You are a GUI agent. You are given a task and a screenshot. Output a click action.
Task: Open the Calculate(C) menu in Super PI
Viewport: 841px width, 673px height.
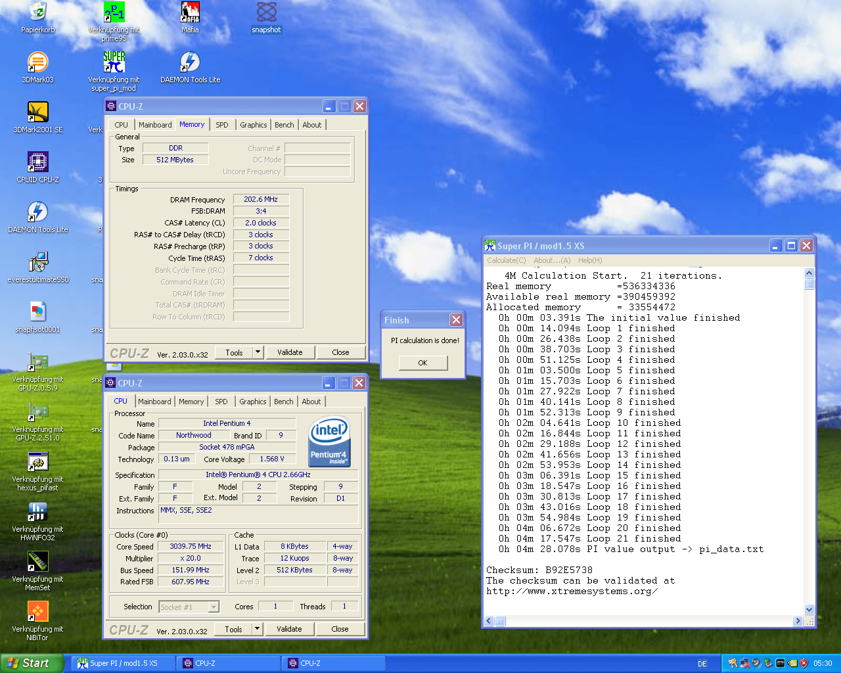(506, 260)
